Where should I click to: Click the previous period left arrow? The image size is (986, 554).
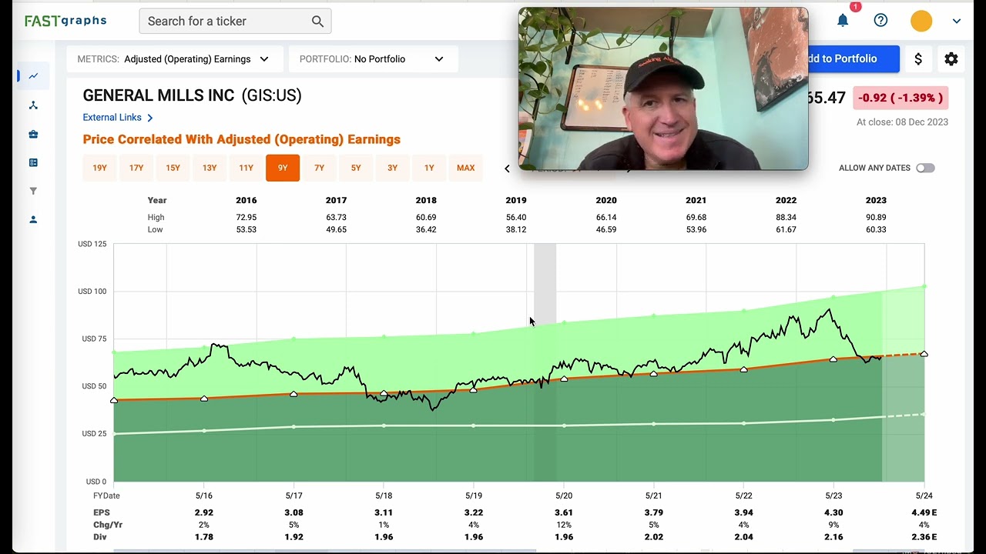click(507, 169)
